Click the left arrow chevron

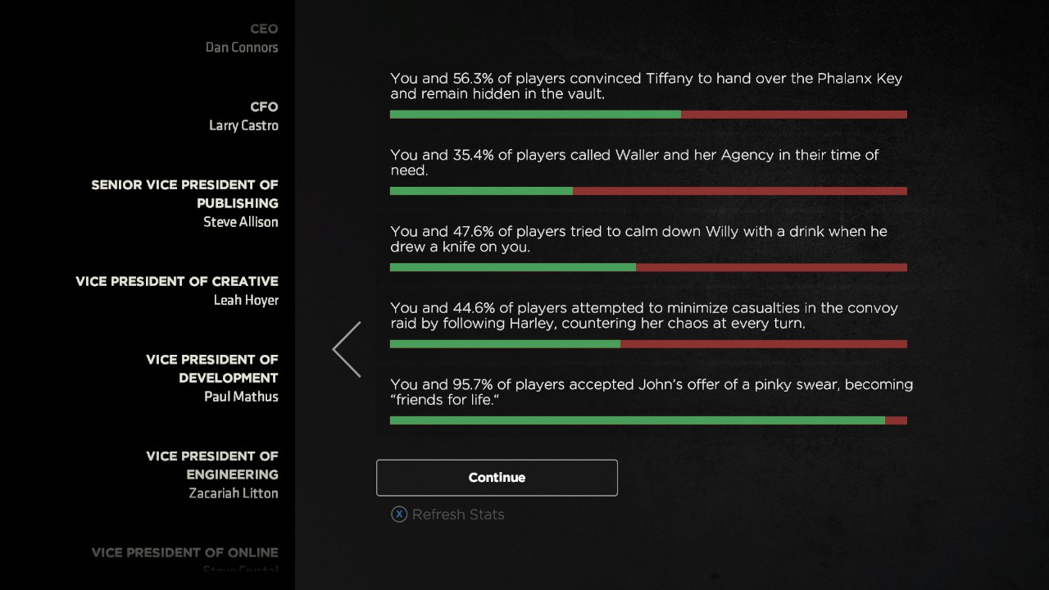(x=347, y=349)
